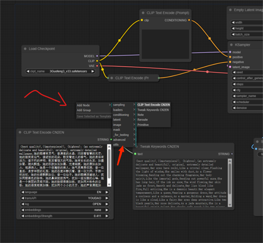
Task: Click the embeddingsStrength 0.411 slider field
Action: pyautogui.click(x=65, y=216)
